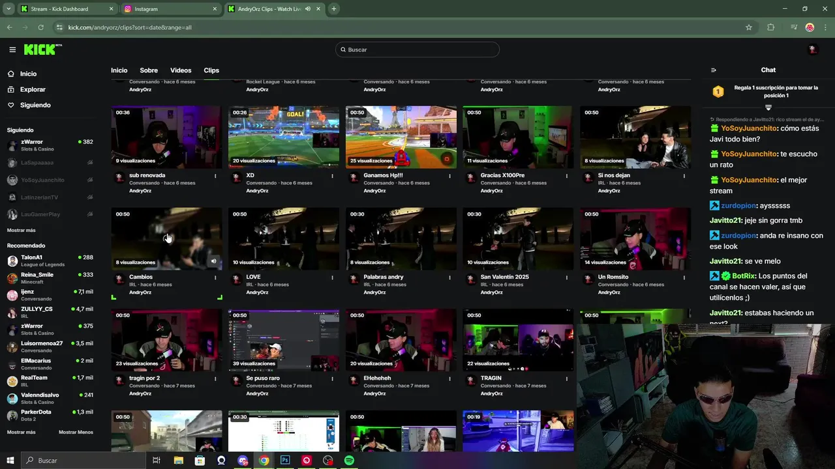Open recommended channel Reina_Smile
This screenshot has height=469, width=835.
click(x=50, y=278)
